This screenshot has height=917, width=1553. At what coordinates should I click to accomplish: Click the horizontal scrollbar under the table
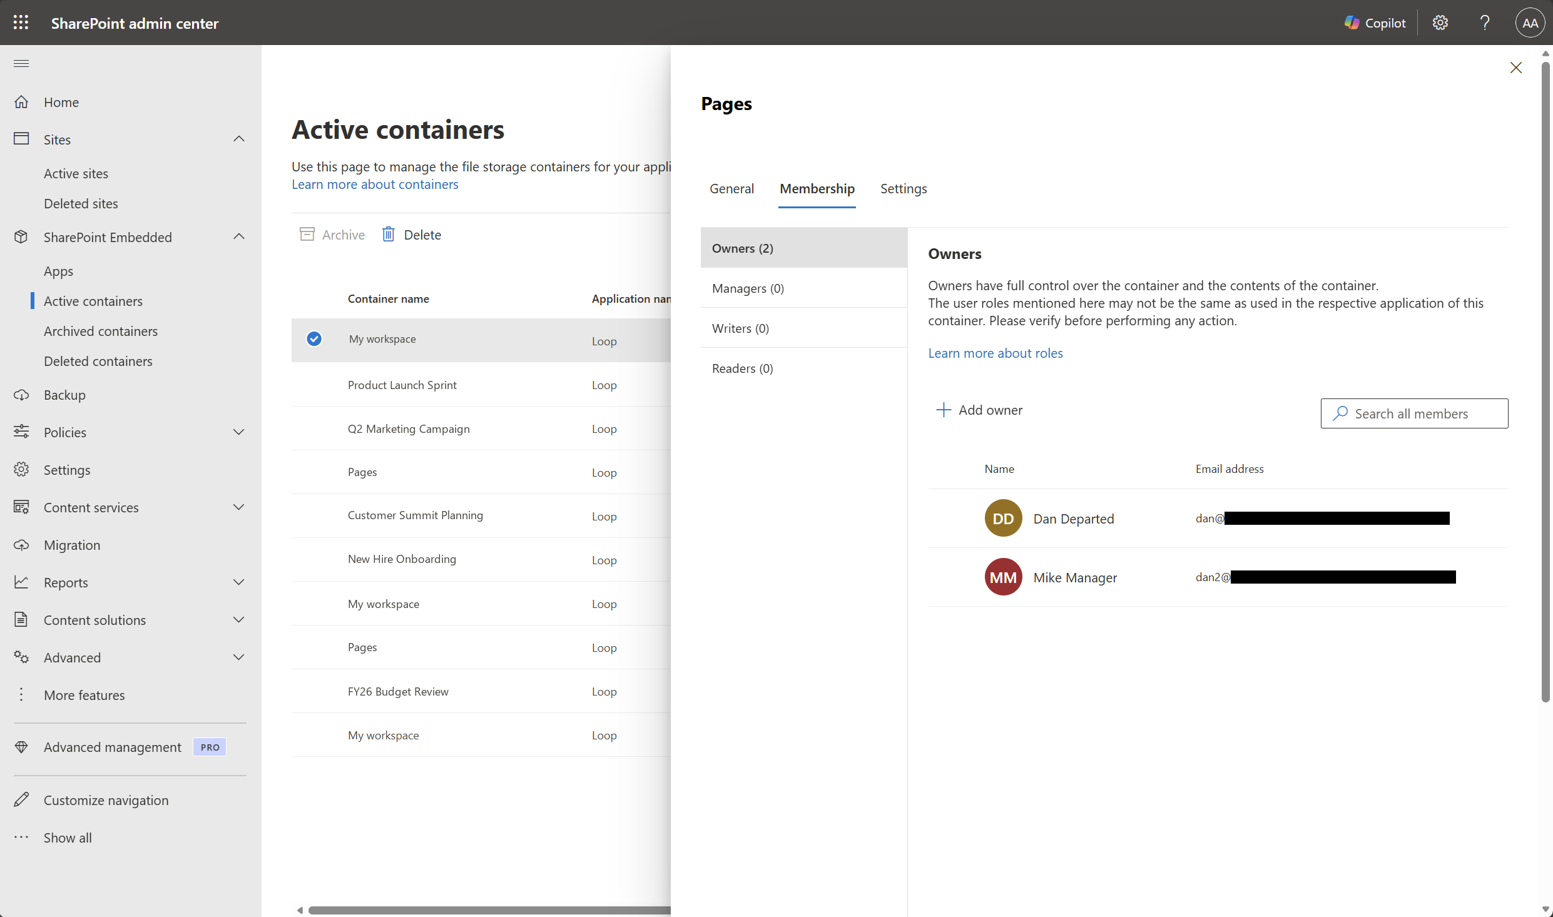point(488,910)
